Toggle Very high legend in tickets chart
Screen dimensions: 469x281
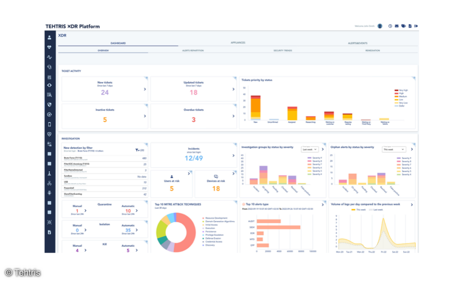point(401,90)
